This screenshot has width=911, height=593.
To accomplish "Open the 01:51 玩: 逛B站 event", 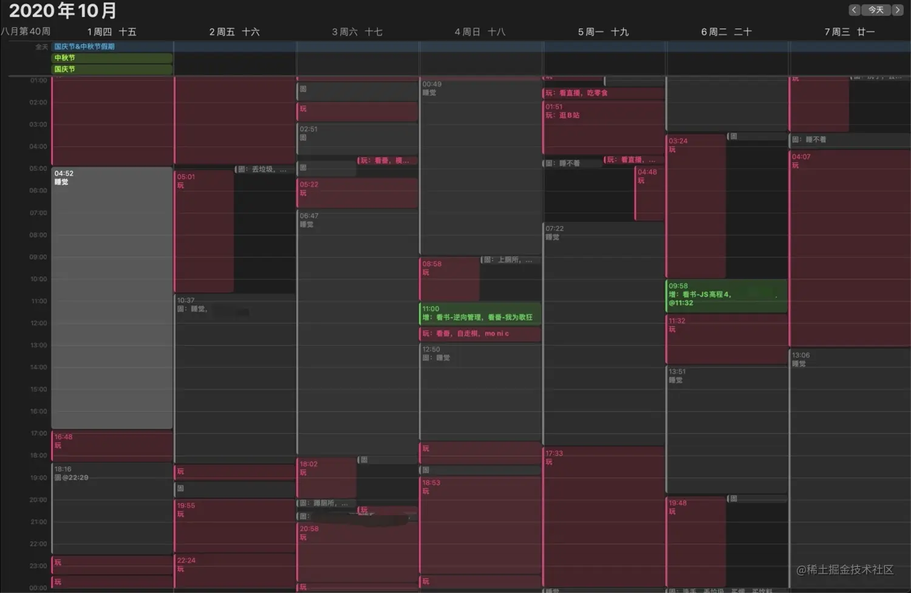I will (x=603, y=128).
